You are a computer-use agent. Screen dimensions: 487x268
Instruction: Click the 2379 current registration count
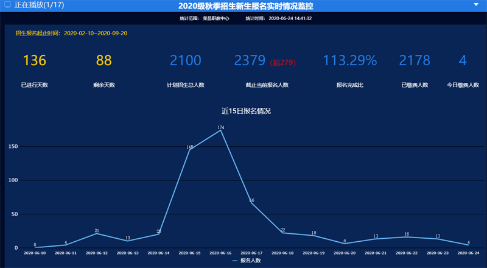(x=250, y=60)
